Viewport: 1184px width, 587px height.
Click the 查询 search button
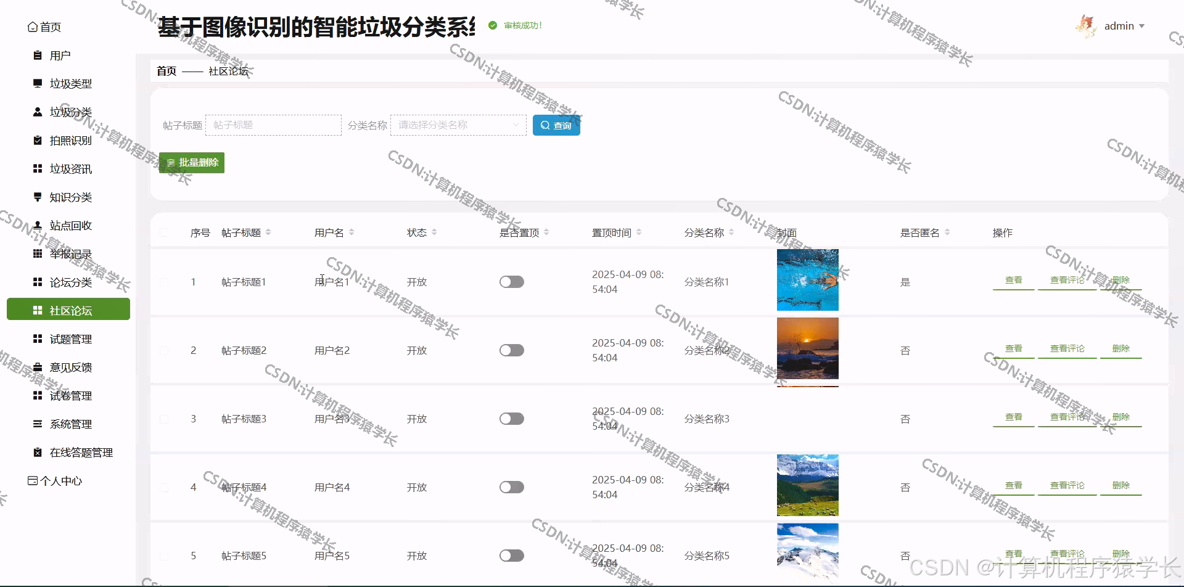point(556,125)
